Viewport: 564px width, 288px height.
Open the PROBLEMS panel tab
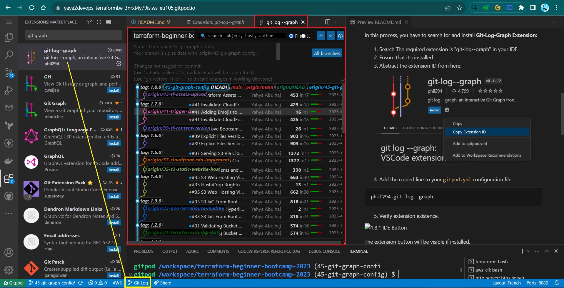(143, 251)
